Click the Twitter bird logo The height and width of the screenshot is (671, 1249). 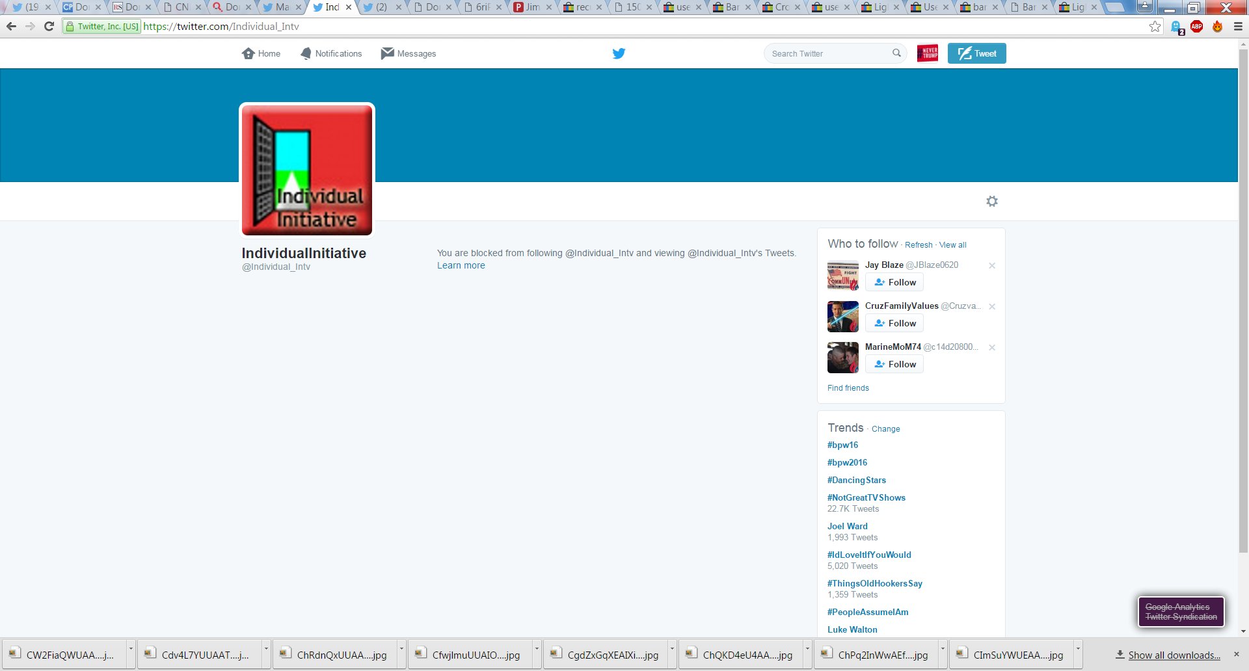(x=619, y=53)
